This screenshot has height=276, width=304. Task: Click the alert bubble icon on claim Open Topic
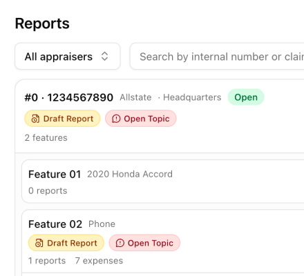[x=116, y=119]
